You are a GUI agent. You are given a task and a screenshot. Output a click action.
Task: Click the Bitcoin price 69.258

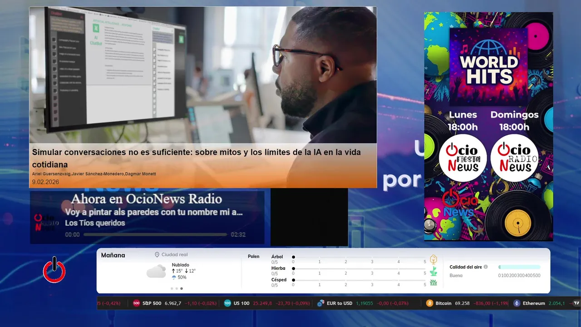(461, 303)
